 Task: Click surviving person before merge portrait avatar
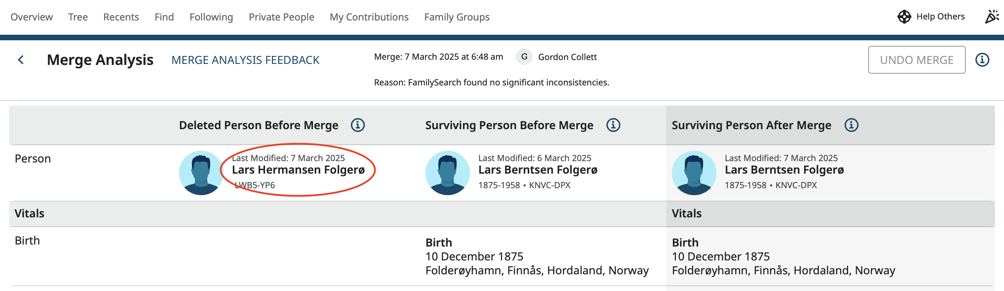pyautogui.click(x=447, y=173)
